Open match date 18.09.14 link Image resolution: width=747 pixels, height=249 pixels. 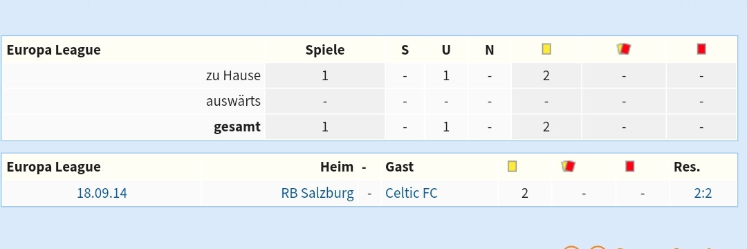102,193
